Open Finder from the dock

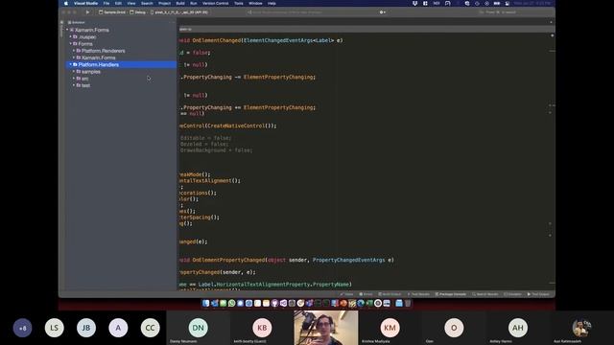tap(206, 303)
